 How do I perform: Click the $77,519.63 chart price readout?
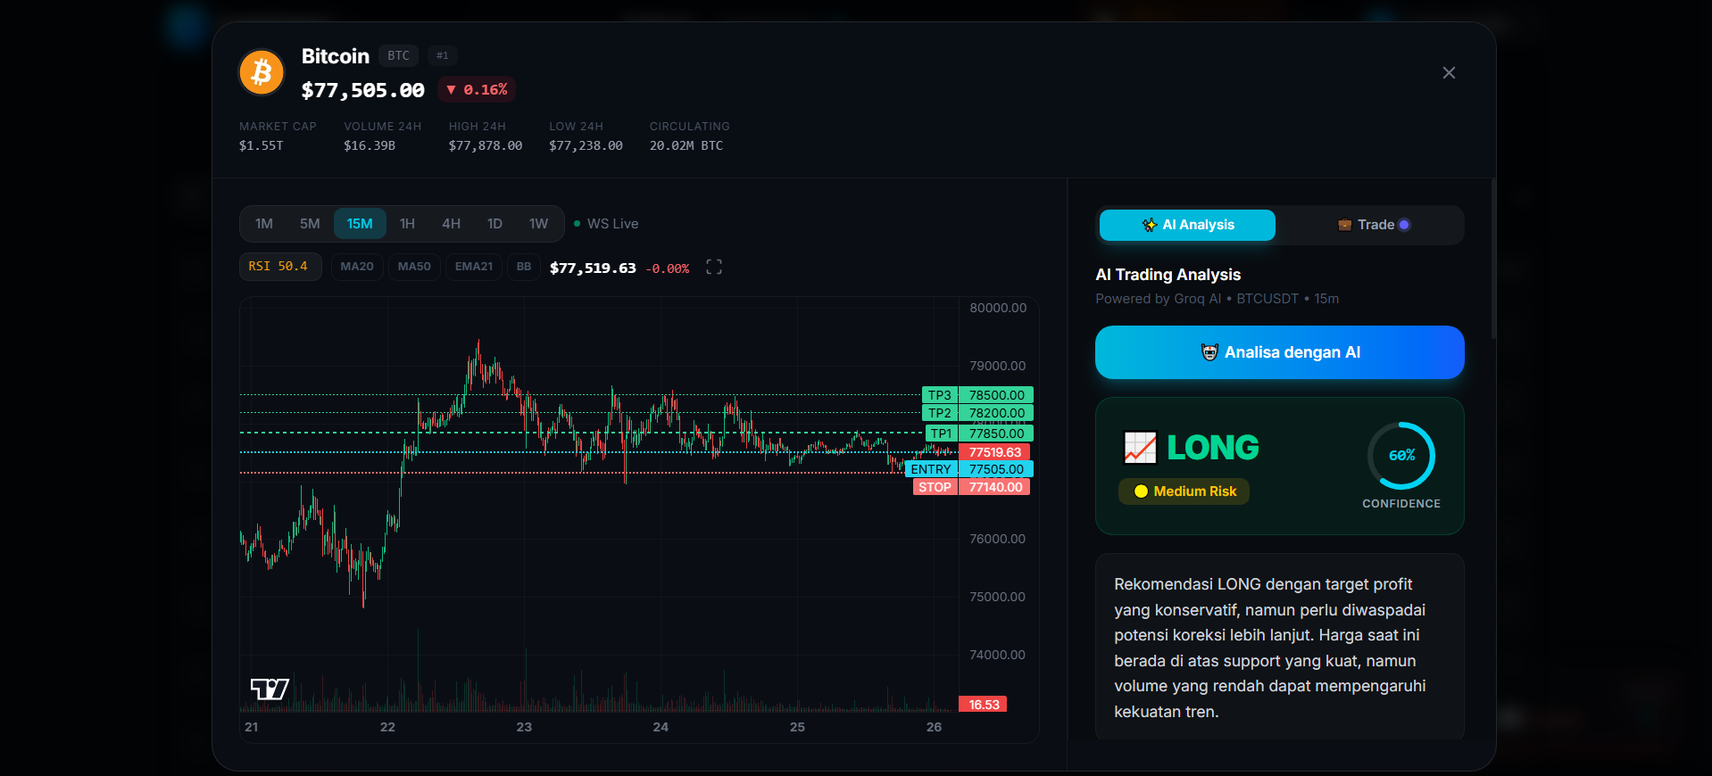593,268
